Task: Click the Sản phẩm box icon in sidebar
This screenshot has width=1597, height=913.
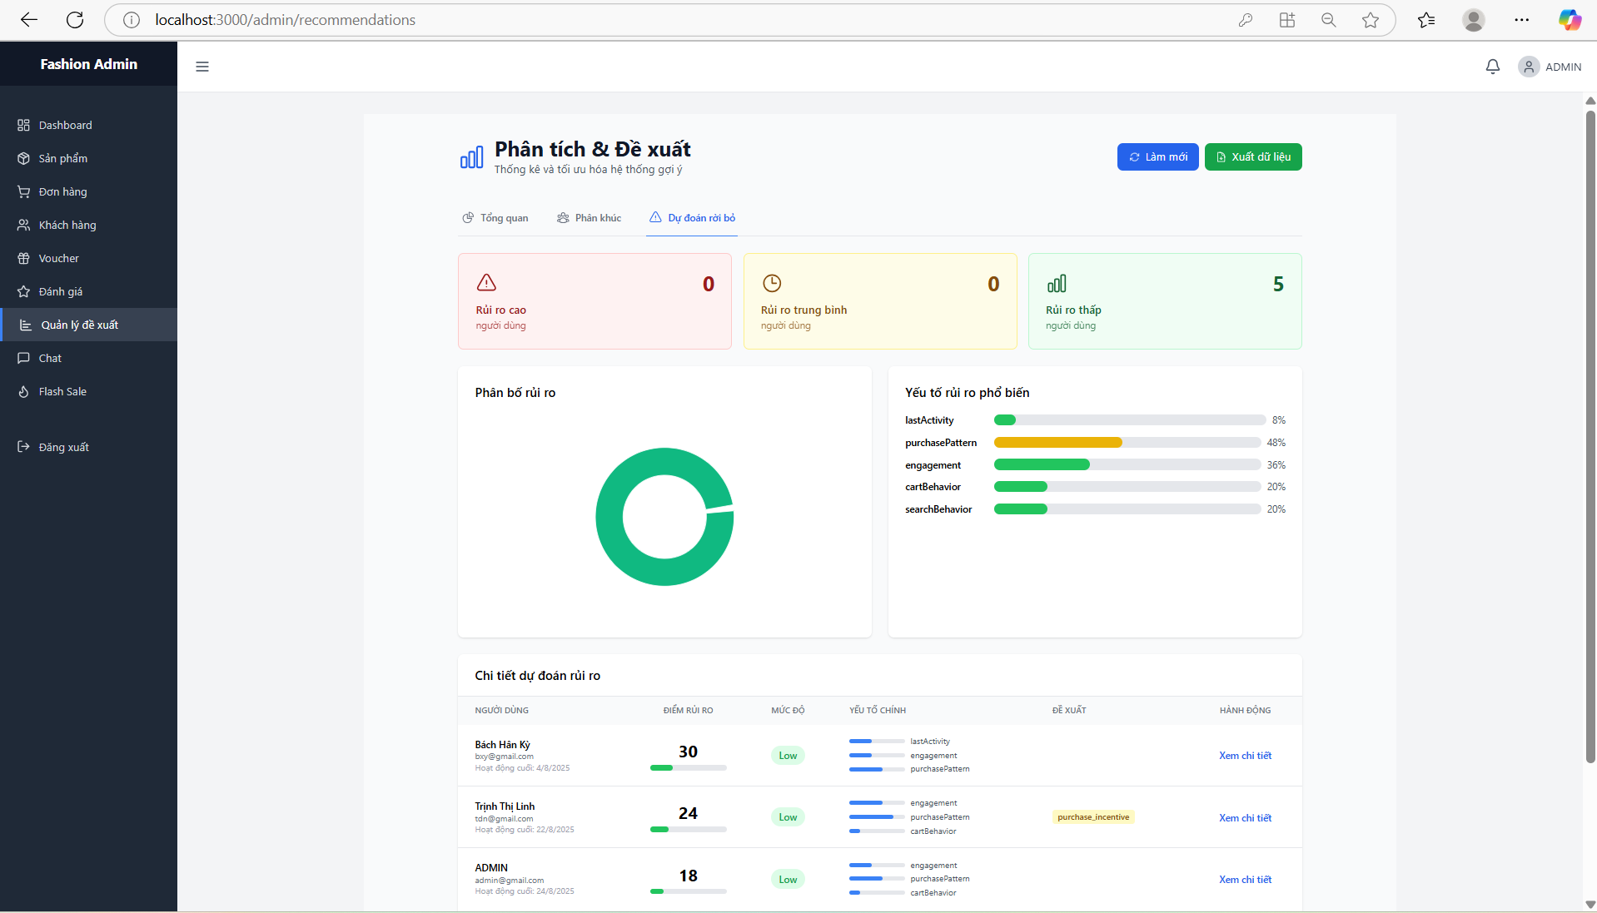Action: pos(23,158)
